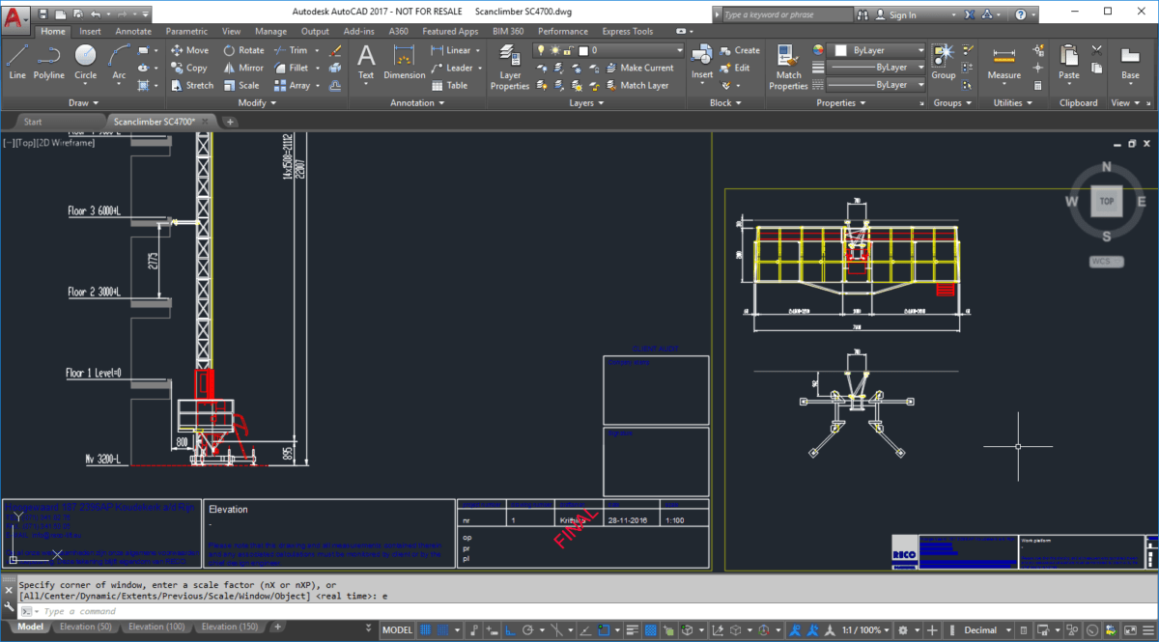Click the Match Properties button
The height and width of the screenshot is (642, 1159).
(x=788, y=68)
